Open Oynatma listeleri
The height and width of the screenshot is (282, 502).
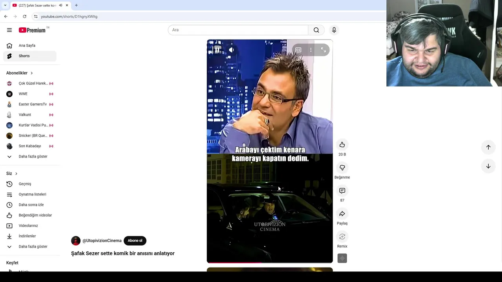point(30,194)
